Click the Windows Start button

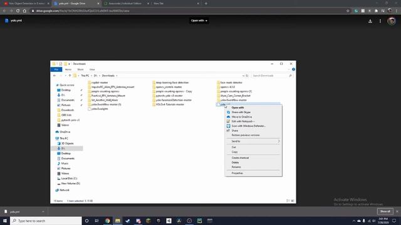[x=4, y=221]
